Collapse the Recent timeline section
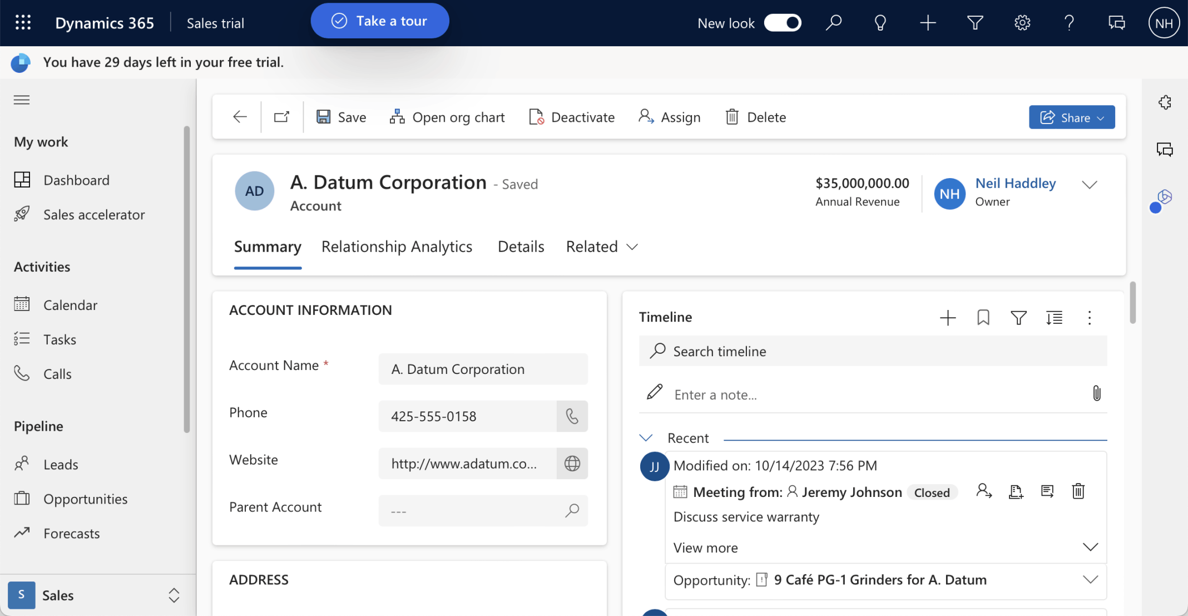This screenshot has width=1188, height=616. coord(646,438)
